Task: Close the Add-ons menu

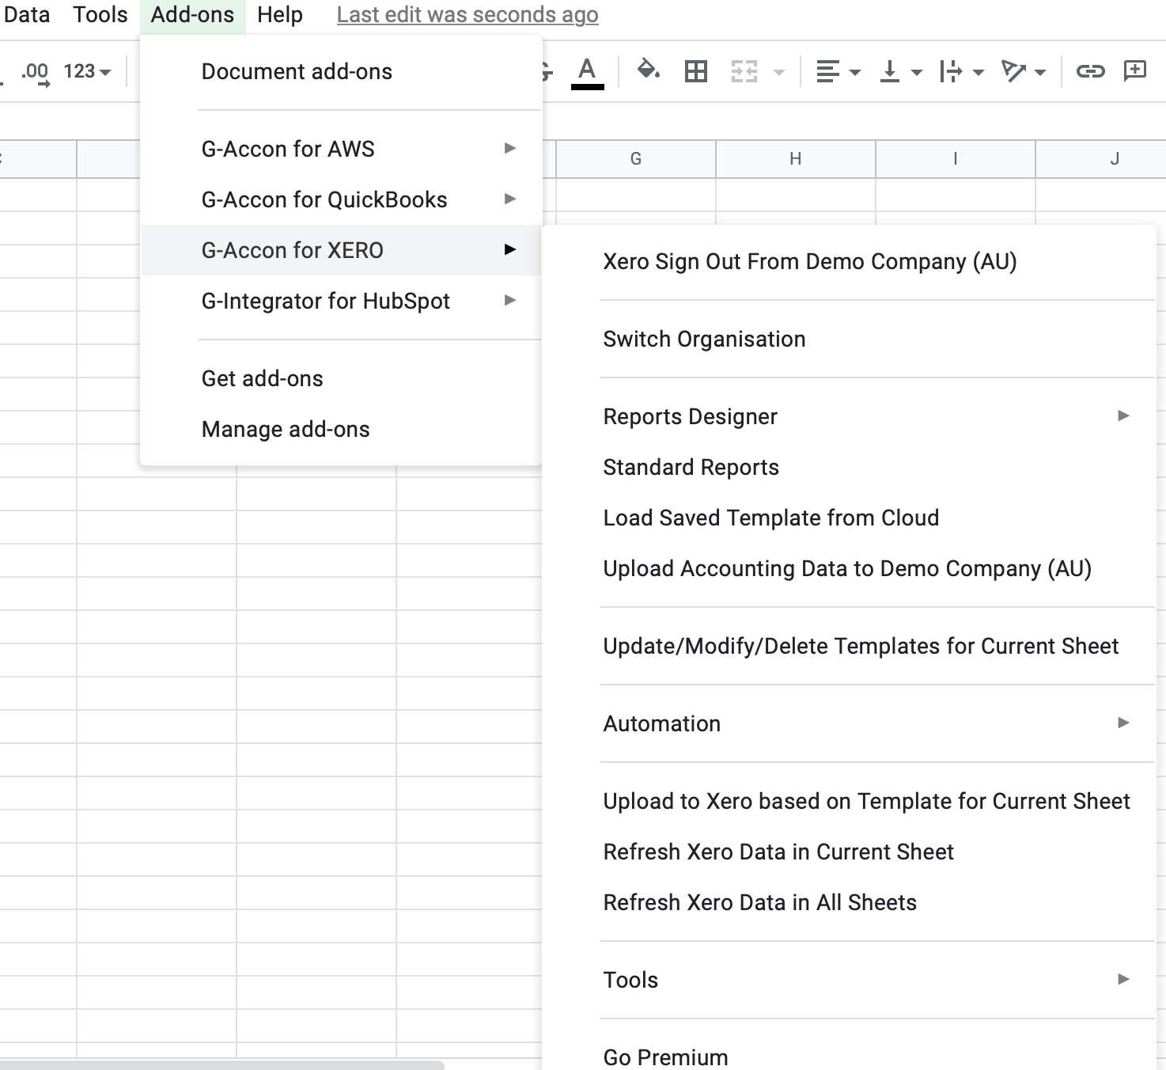Action: (193, 14)
